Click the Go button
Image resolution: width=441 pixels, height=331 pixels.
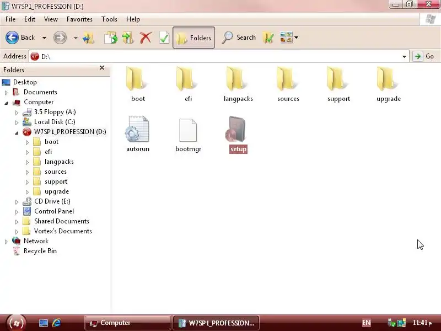point(424,56)
